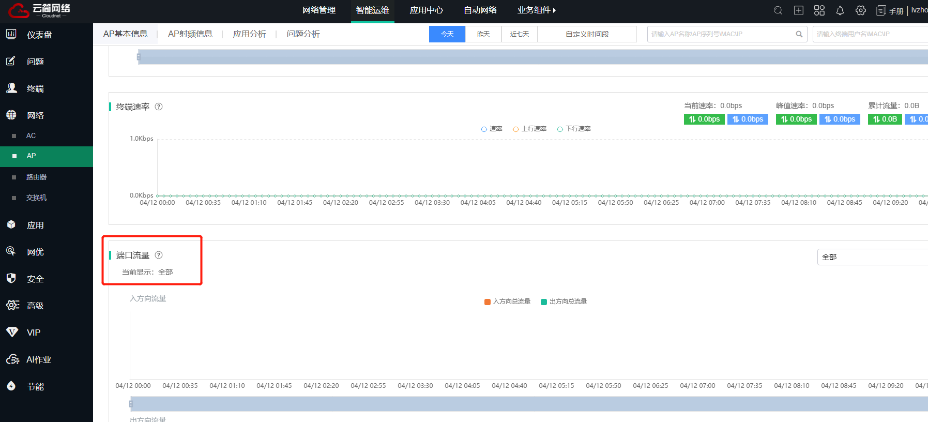928x422 pixels.
Task: Select the 昨天 time range button
Action: [483, 34]
